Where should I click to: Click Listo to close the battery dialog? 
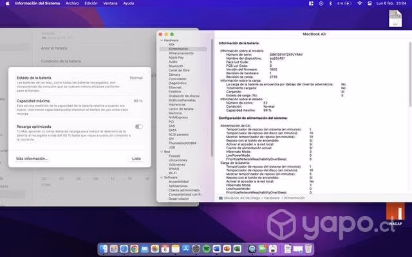(x=136, y=159)
